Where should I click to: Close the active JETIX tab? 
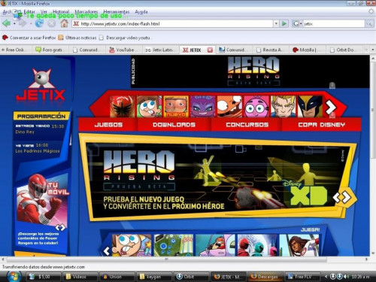[x=210, y=50]
